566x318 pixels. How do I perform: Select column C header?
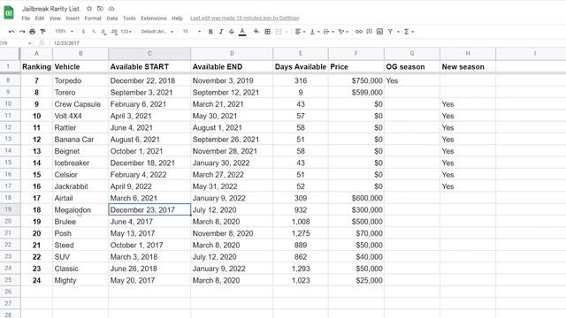click(149, 53)
